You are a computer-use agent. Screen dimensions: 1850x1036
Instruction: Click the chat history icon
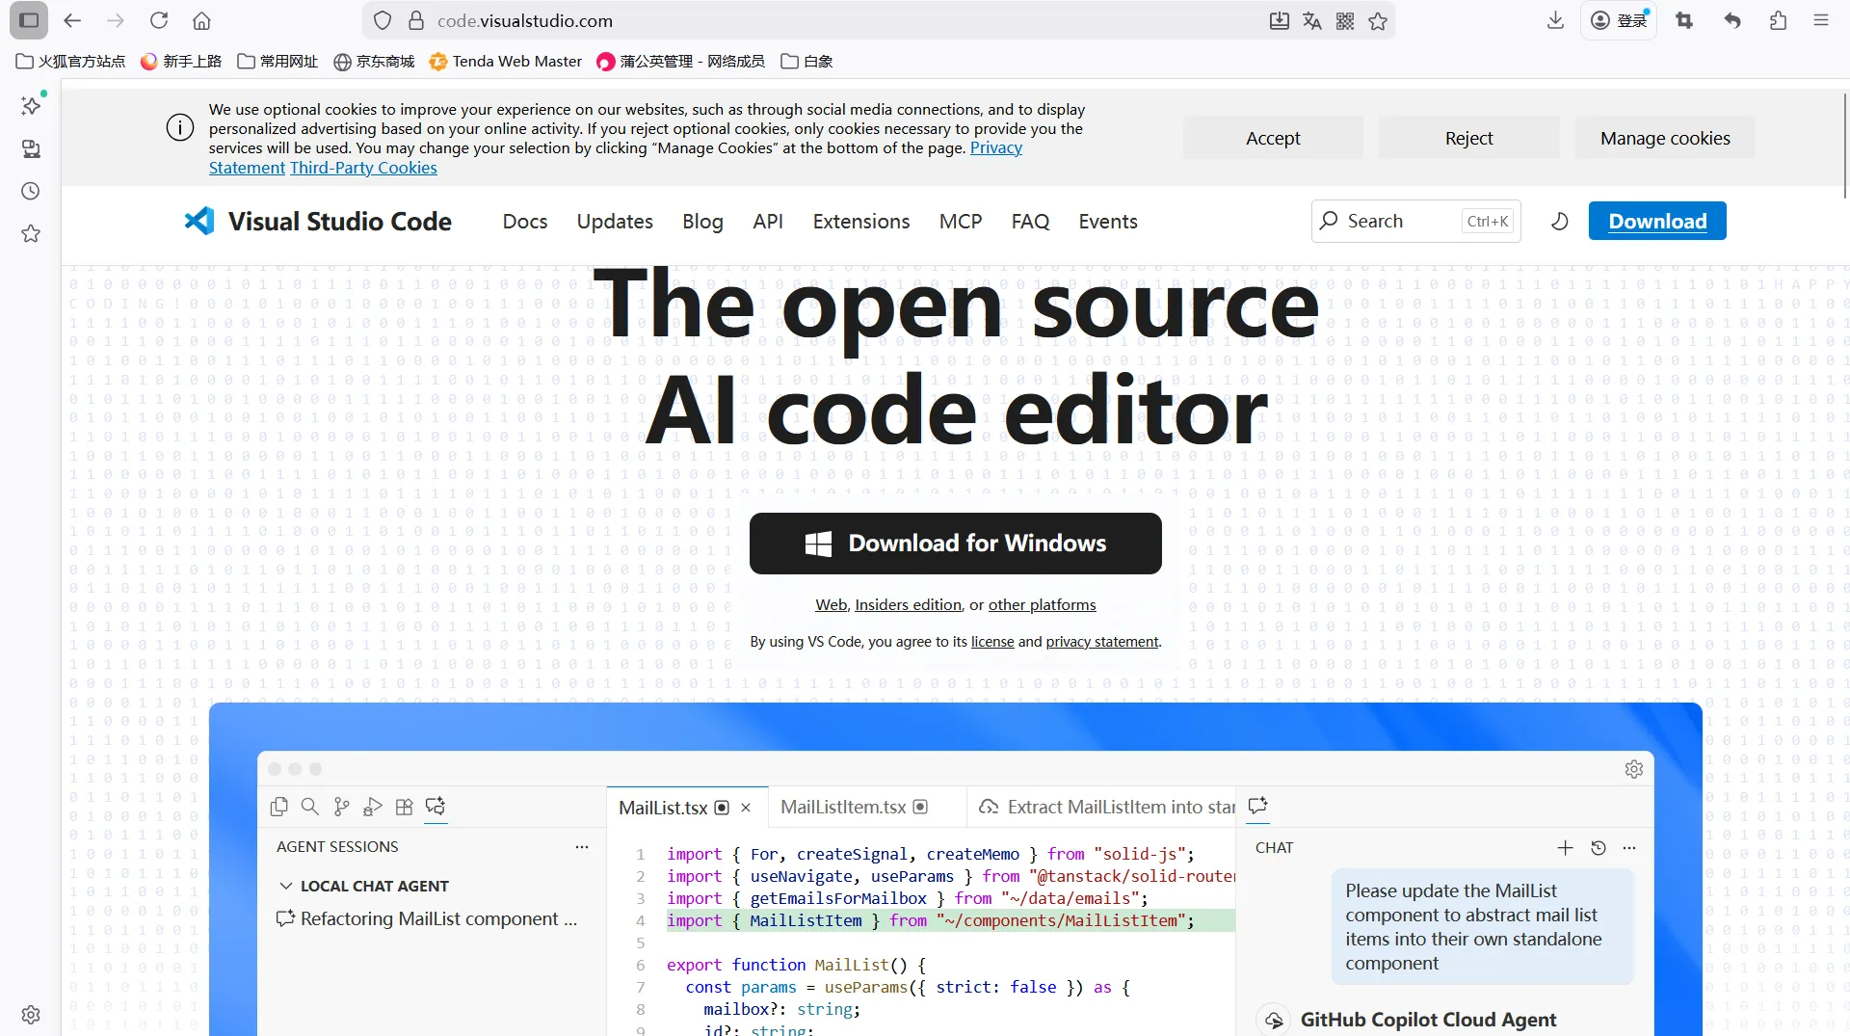point(1599,848)
